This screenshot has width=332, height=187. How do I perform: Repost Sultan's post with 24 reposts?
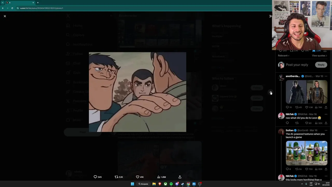pos(299,169)
